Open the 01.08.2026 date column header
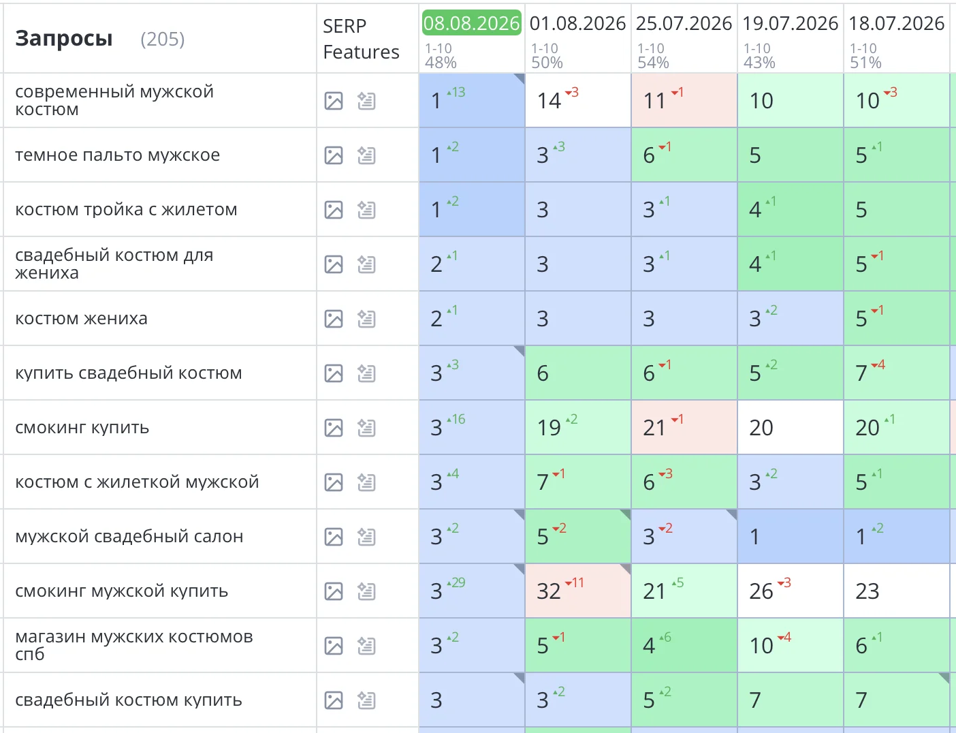956x733 pixels. (577, 23)
